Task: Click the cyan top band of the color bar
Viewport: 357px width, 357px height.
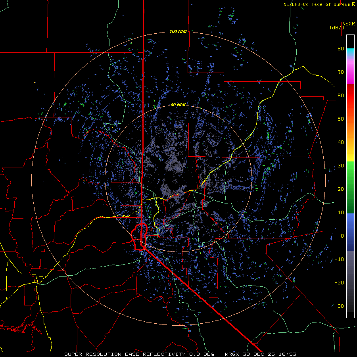Action: 350,52
